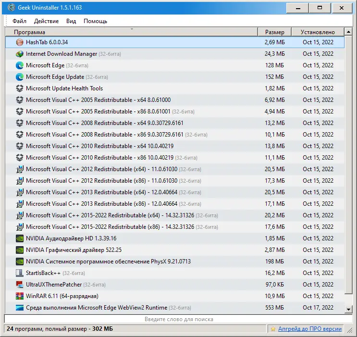Click the 97,0 КБ size value

pos(274,285)
